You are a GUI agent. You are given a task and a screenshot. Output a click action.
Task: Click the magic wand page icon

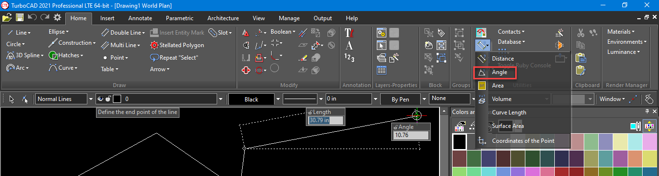click(394, 58)
